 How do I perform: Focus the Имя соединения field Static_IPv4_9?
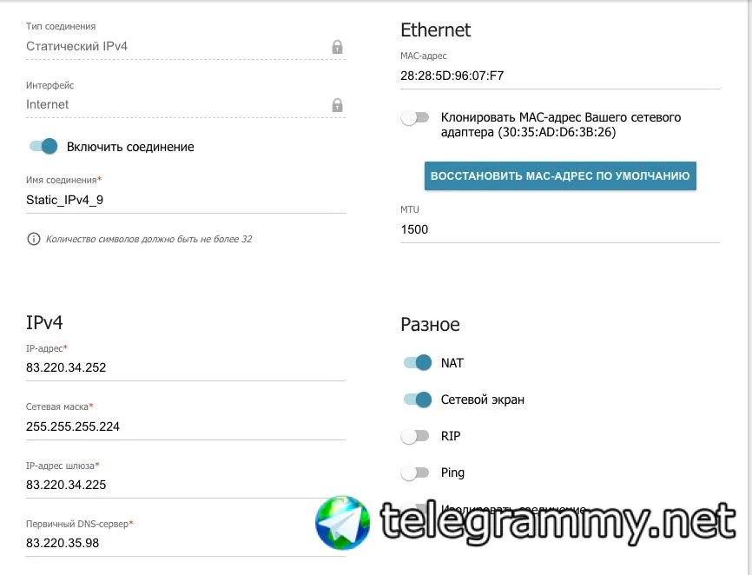point(186,200)
